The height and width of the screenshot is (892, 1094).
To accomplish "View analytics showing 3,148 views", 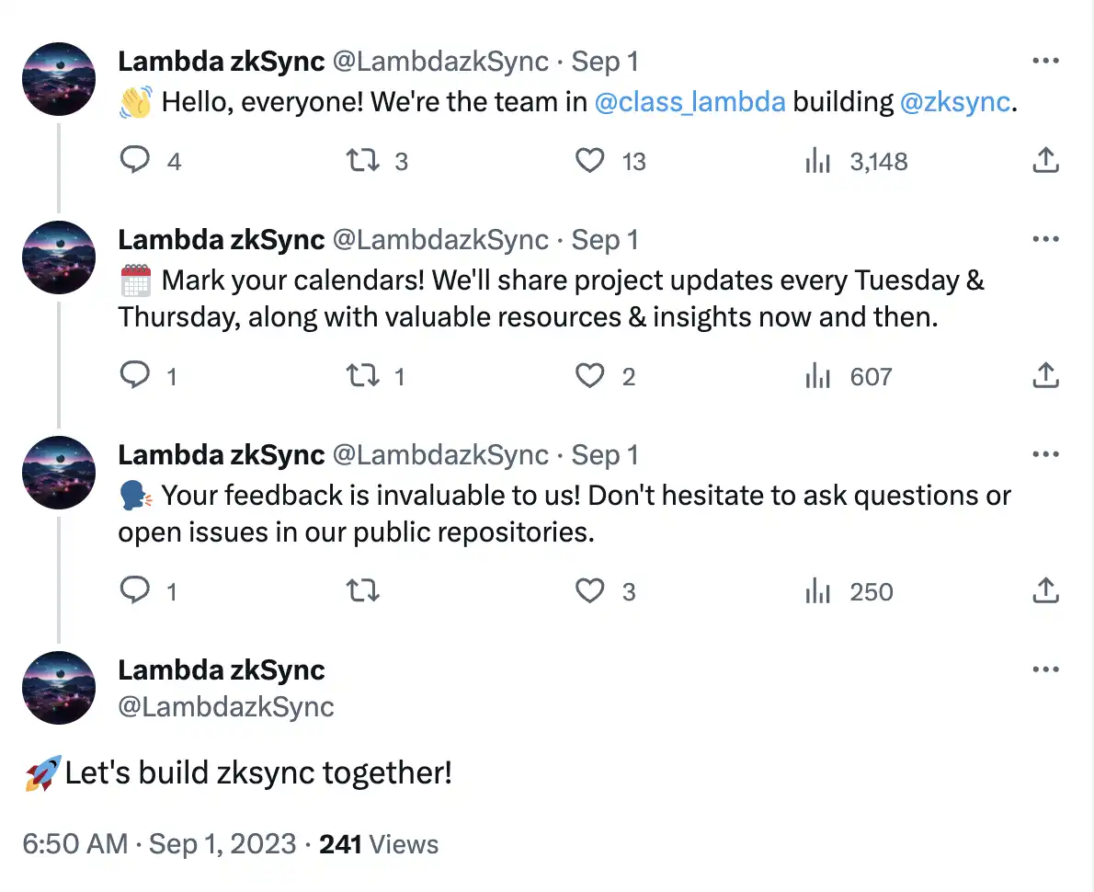I will pos(856,162).
